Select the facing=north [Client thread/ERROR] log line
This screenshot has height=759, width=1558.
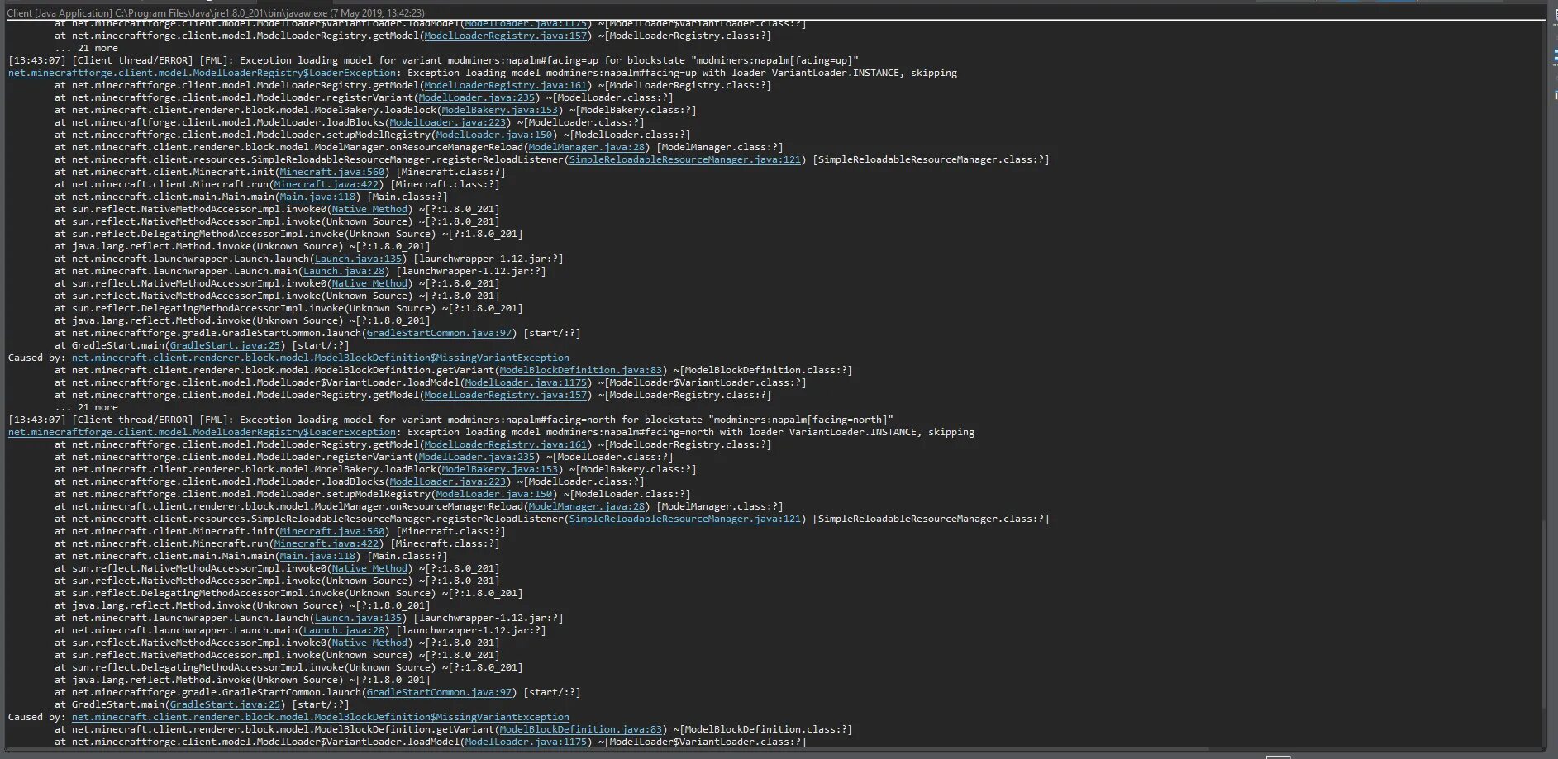pyautogui.click(x=450, y=420)
